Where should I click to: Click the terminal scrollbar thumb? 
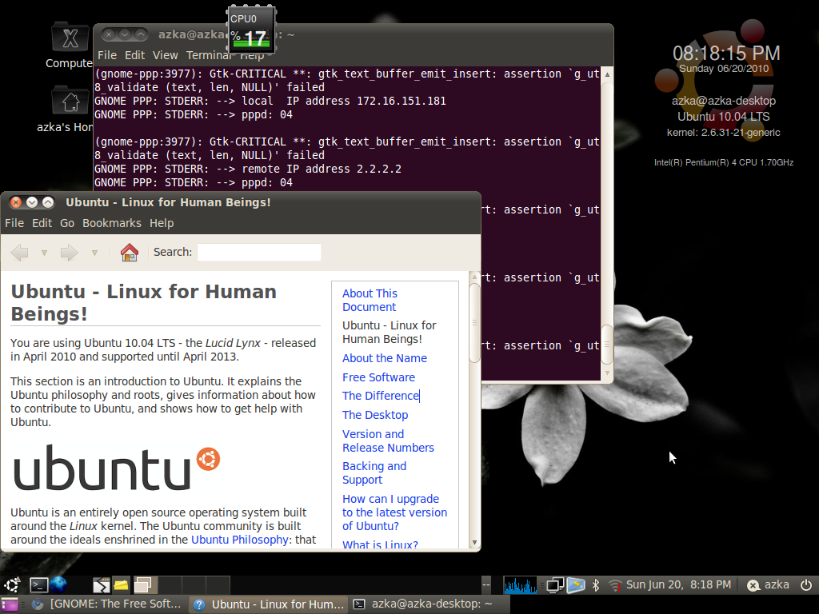coord(607,345)
